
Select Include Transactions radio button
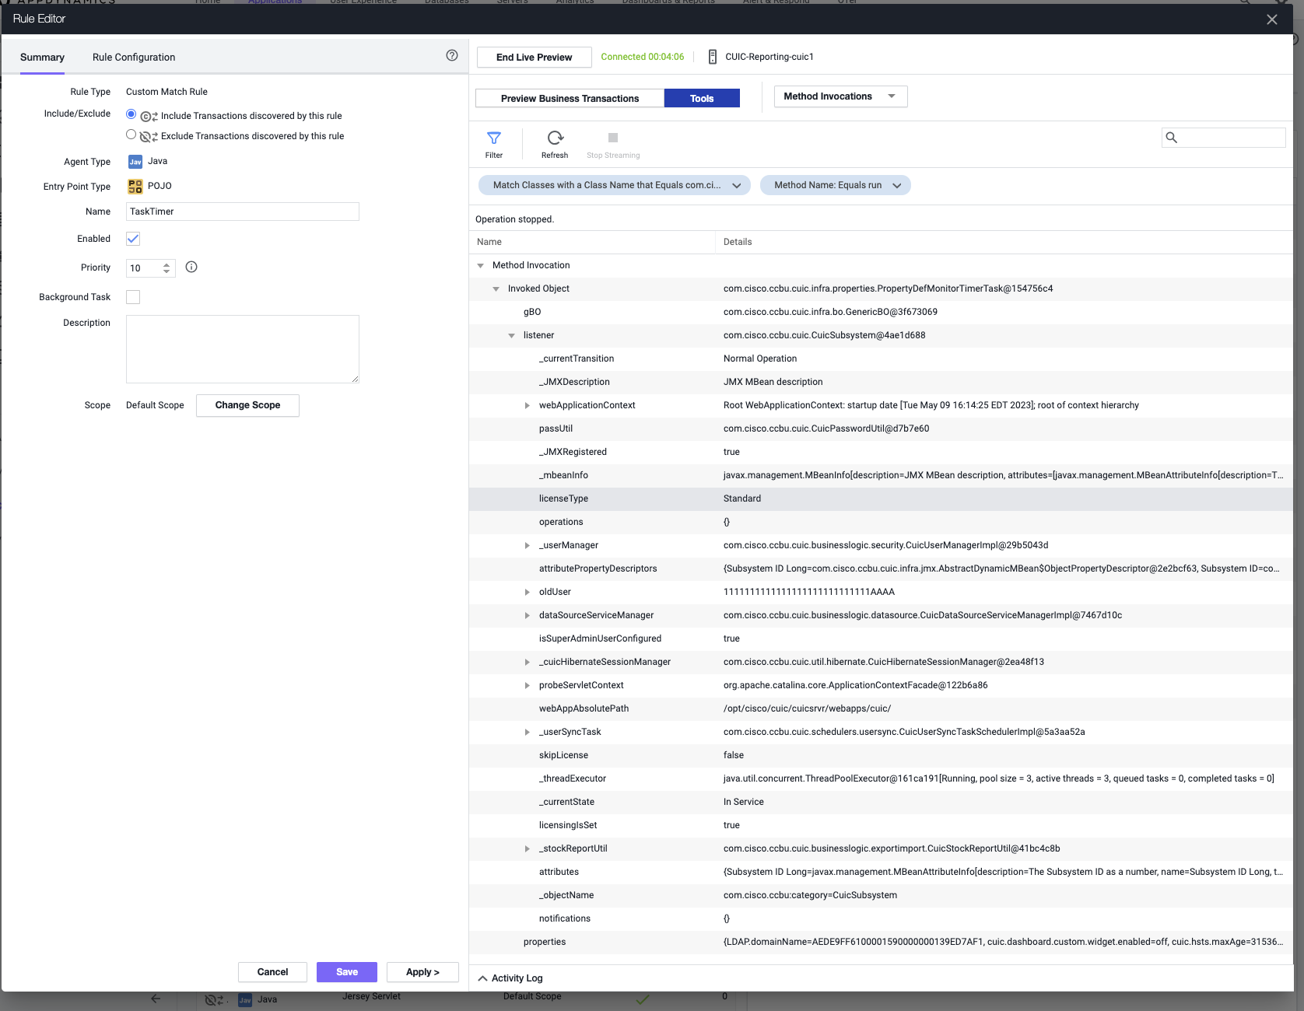131,114
